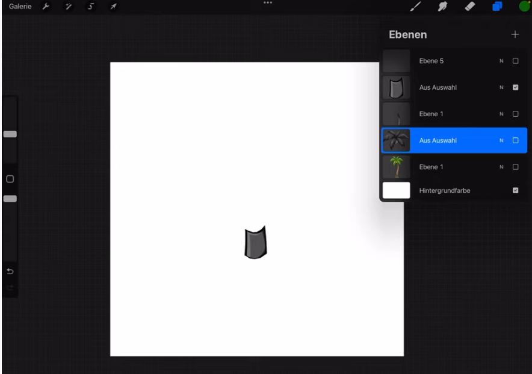Screen dimensions: 532x374
Task: Tap the three dots at top center
Action: [268, 3]
